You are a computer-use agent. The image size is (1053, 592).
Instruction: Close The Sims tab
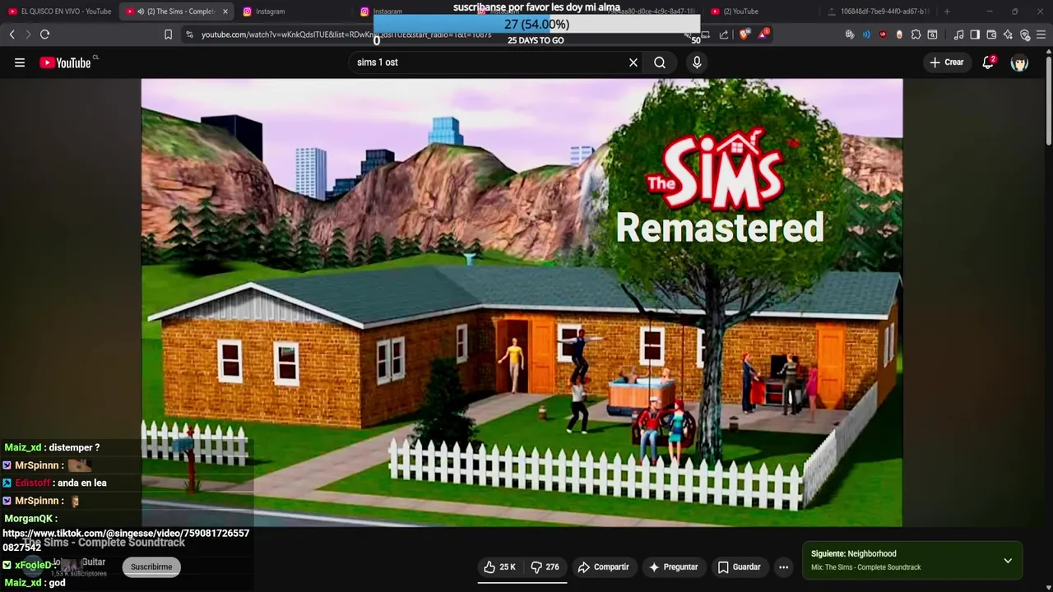pos(225,12)
